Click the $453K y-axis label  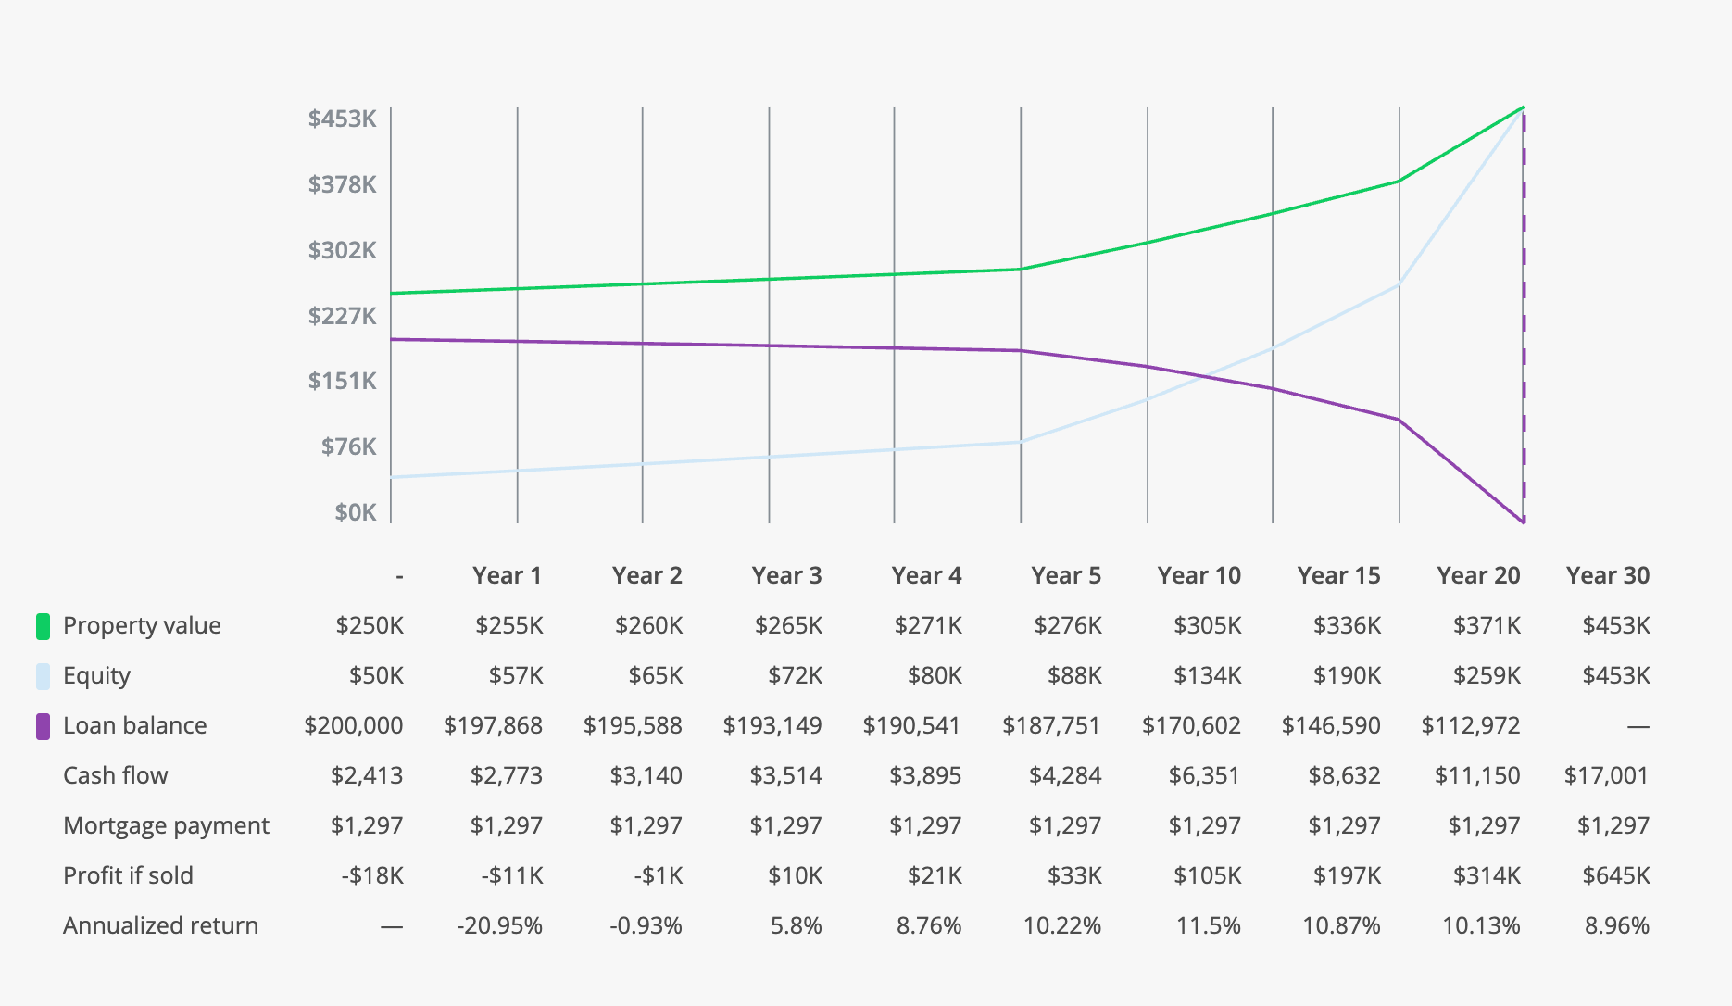pos(343,119)
